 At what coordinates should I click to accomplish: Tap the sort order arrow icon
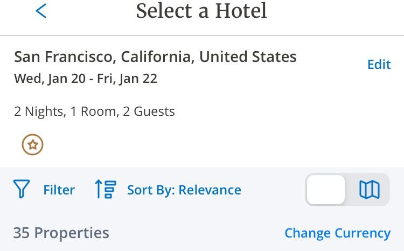point(106,189)
